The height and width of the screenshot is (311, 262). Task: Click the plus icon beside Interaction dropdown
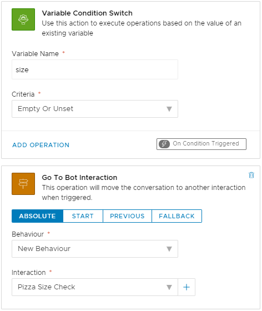coord(187,287)
